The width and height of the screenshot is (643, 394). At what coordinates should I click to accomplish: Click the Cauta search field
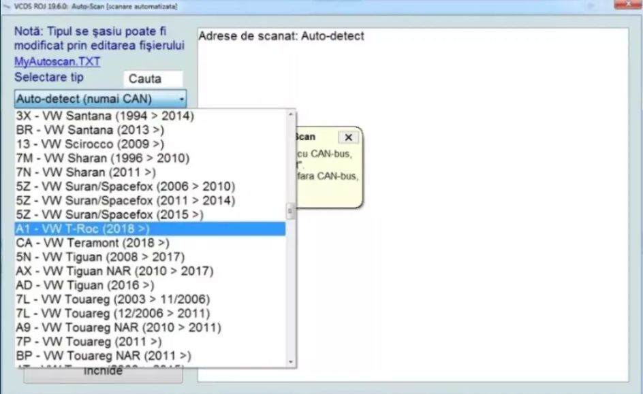153,79
